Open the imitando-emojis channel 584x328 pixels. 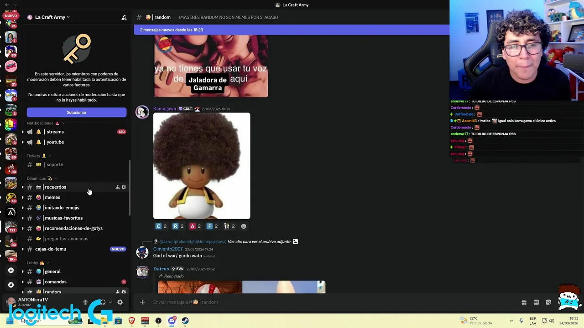pyautogui.click(x=77, y=208)
